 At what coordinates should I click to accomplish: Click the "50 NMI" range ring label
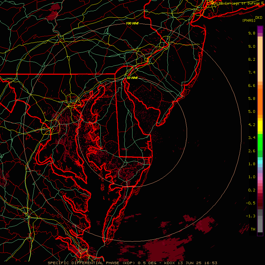[x=132, y=78]
